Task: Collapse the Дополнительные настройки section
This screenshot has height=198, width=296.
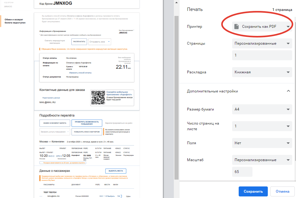Action: pyautogui.click(x=288, y=91)
